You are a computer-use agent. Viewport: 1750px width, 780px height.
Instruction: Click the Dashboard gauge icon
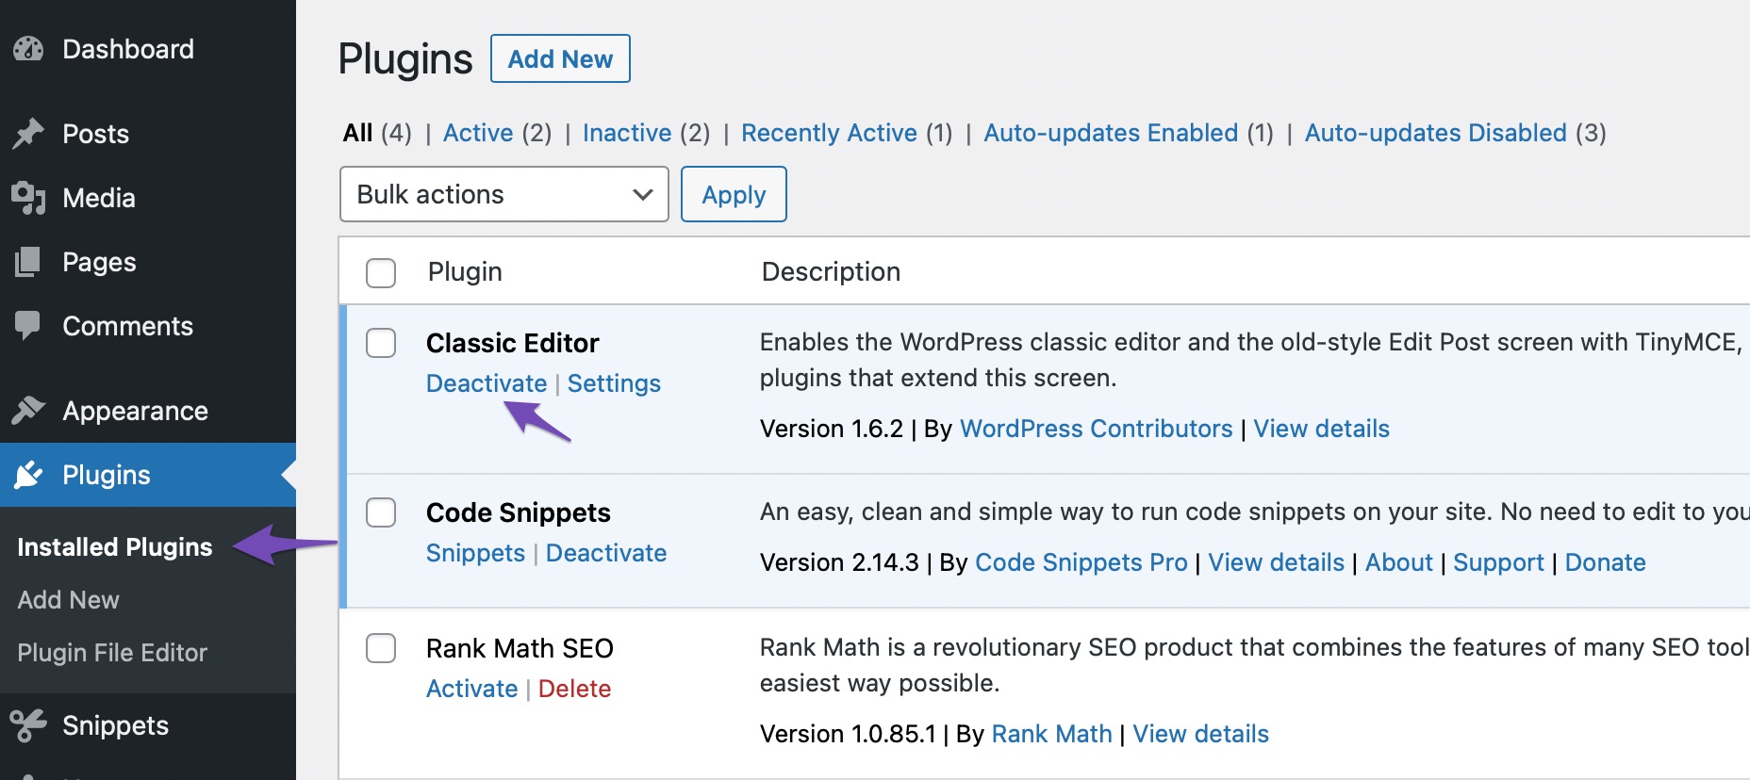[x=28, y=49]
